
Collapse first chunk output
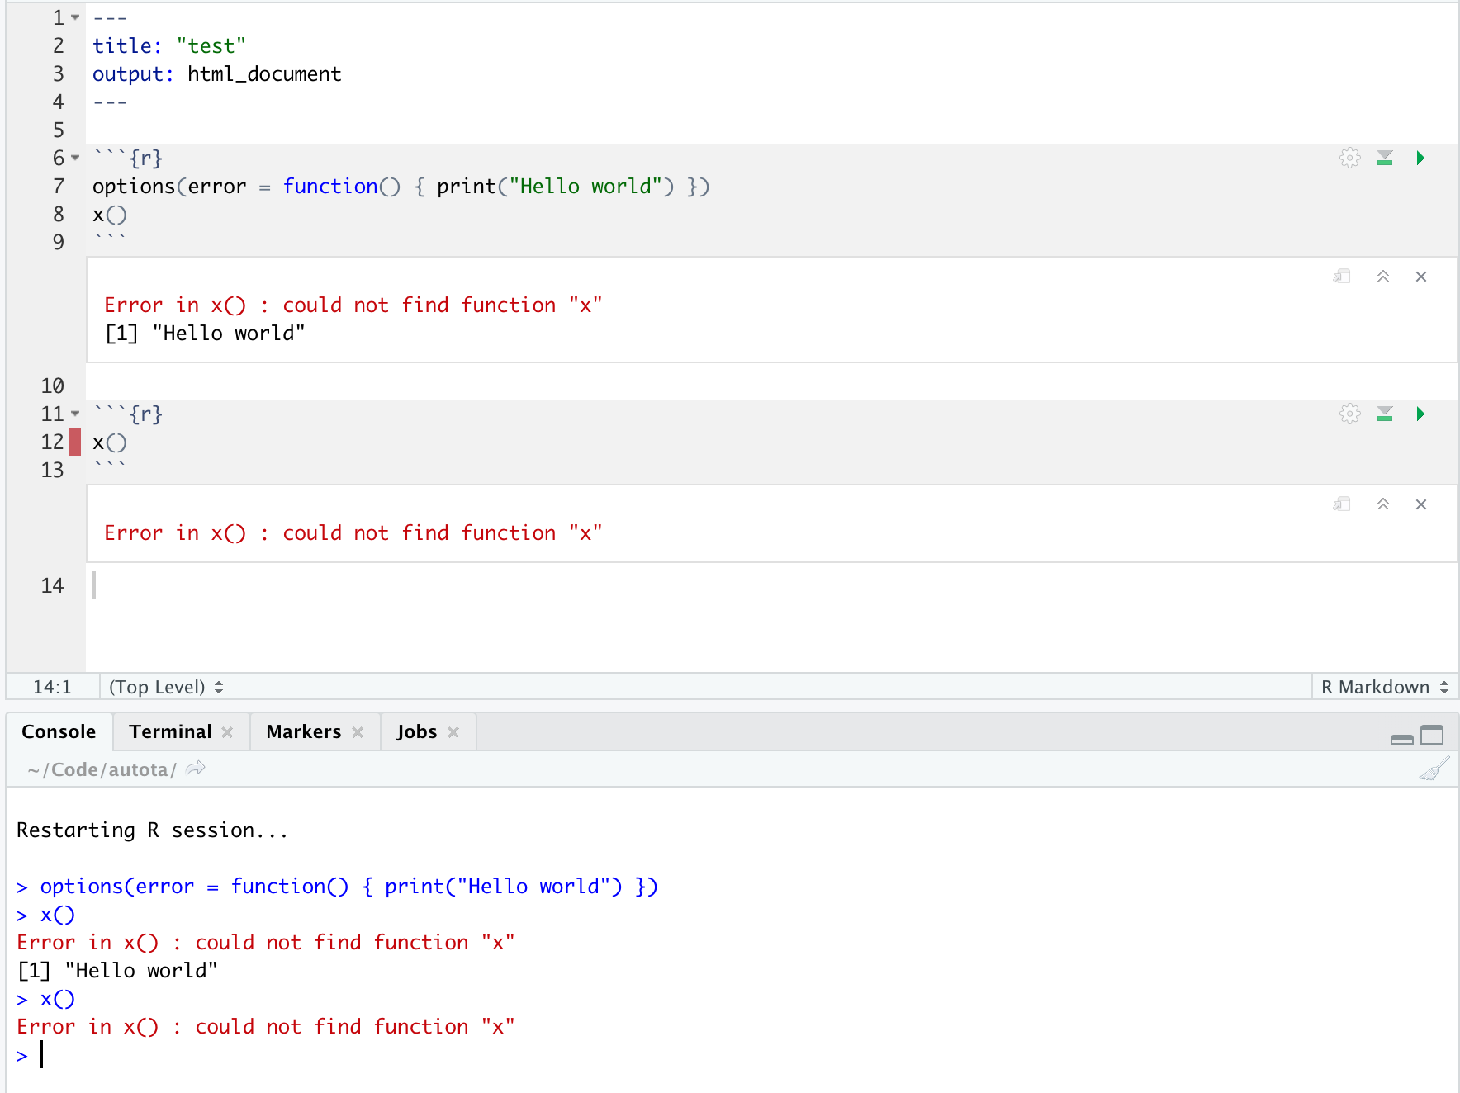click(x=1383, y=277)
